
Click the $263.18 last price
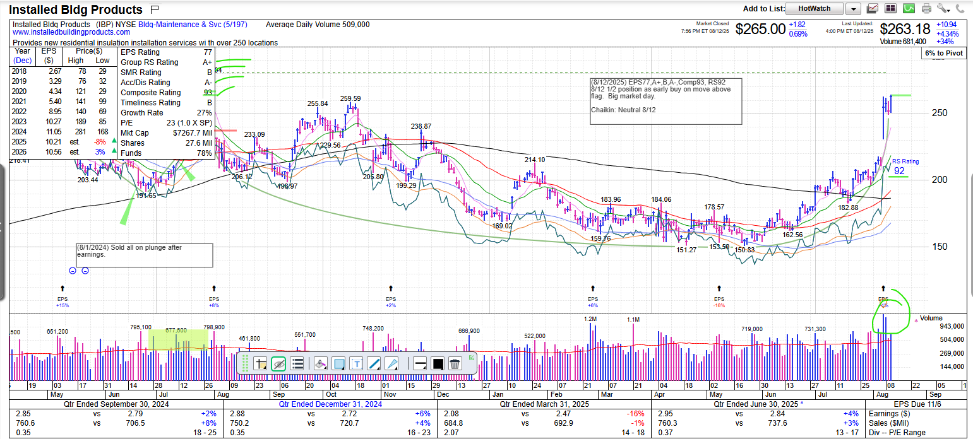tap(905, 29)
